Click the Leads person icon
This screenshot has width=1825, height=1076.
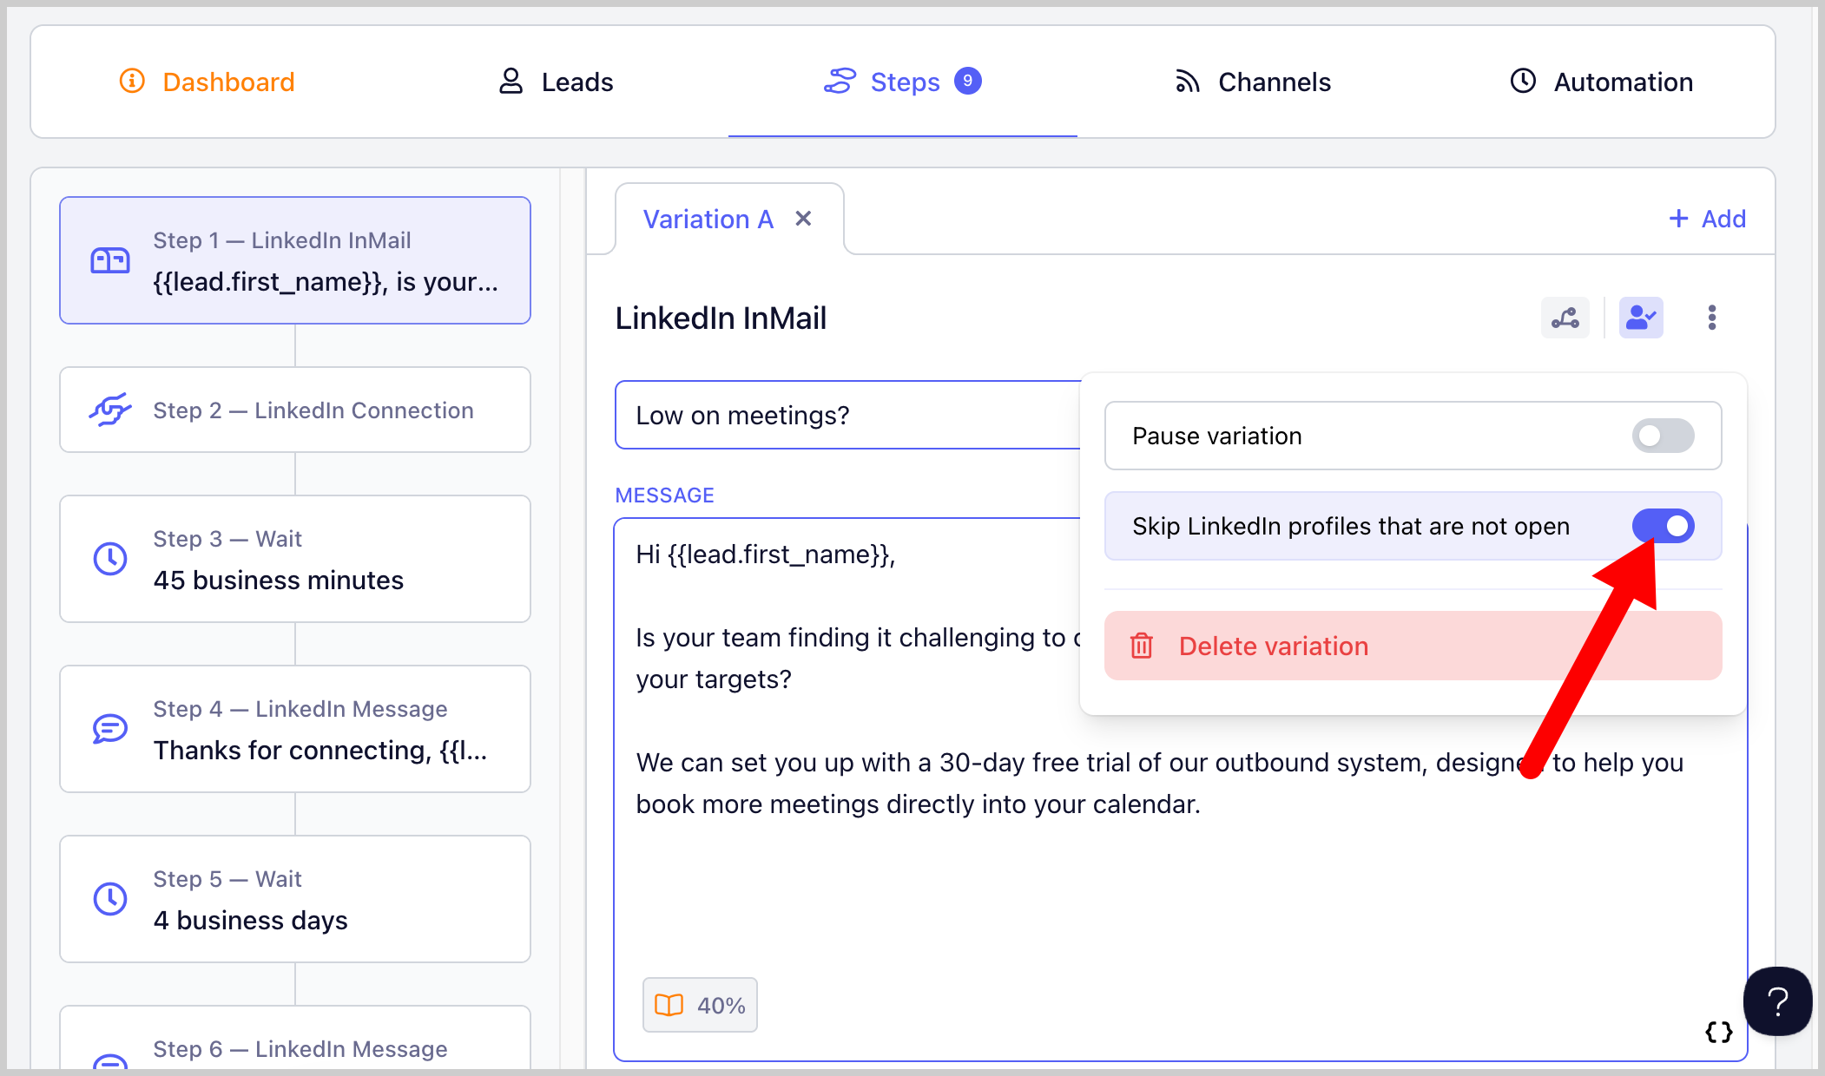[511, 81]
